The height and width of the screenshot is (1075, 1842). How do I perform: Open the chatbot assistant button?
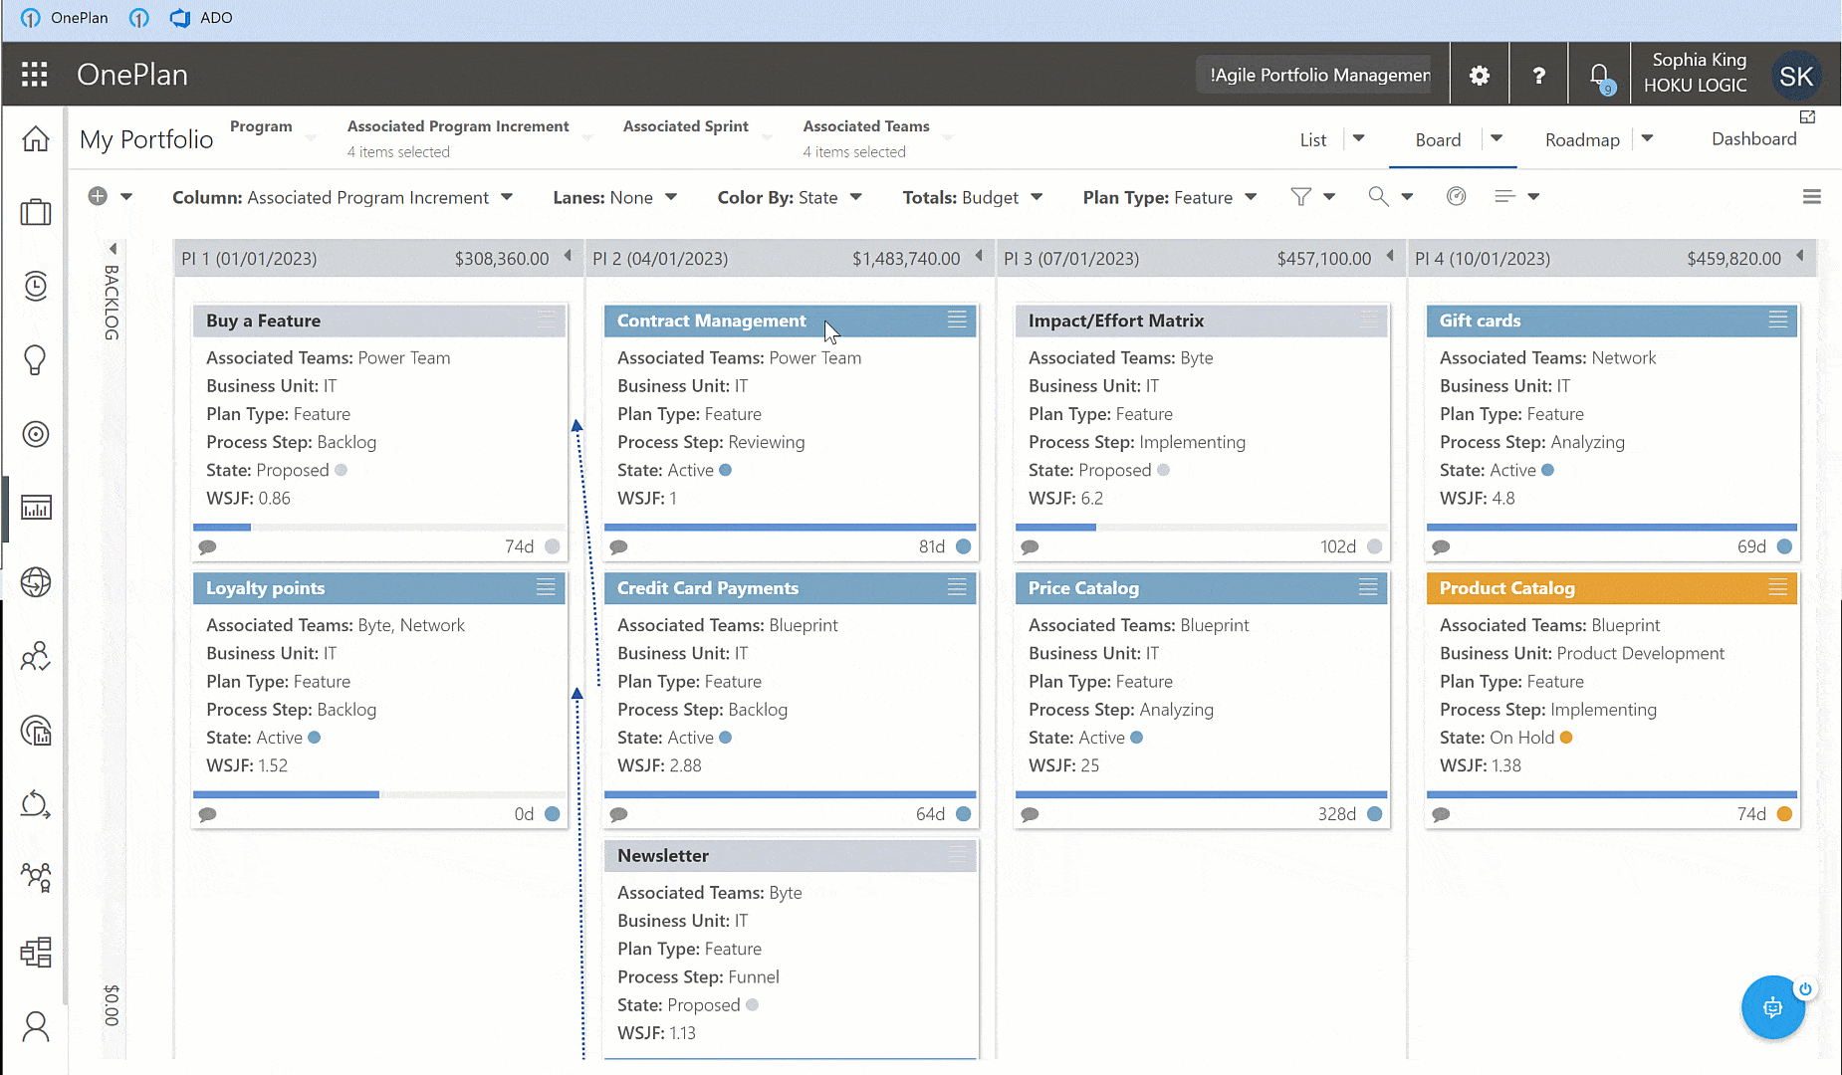click(1772, 1007)
